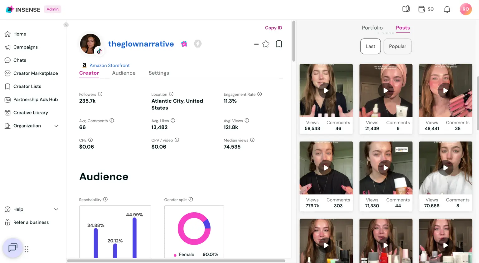Show info for Reachability
This screenshot has height=263, width=479.
(105, 200)
